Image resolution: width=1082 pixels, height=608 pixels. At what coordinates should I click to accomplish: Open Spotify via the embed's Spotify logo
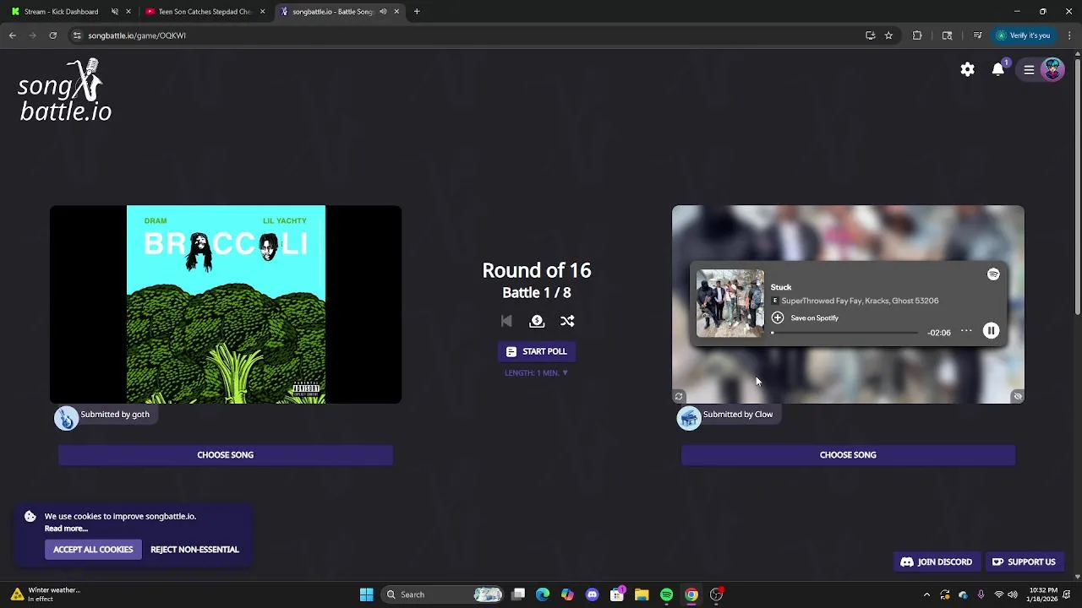click(x=993, y=274)
